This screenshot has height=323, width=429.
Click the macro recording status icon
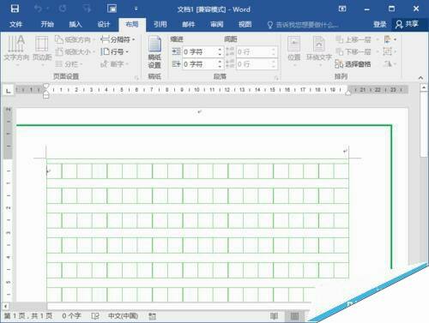coord(153,316)
